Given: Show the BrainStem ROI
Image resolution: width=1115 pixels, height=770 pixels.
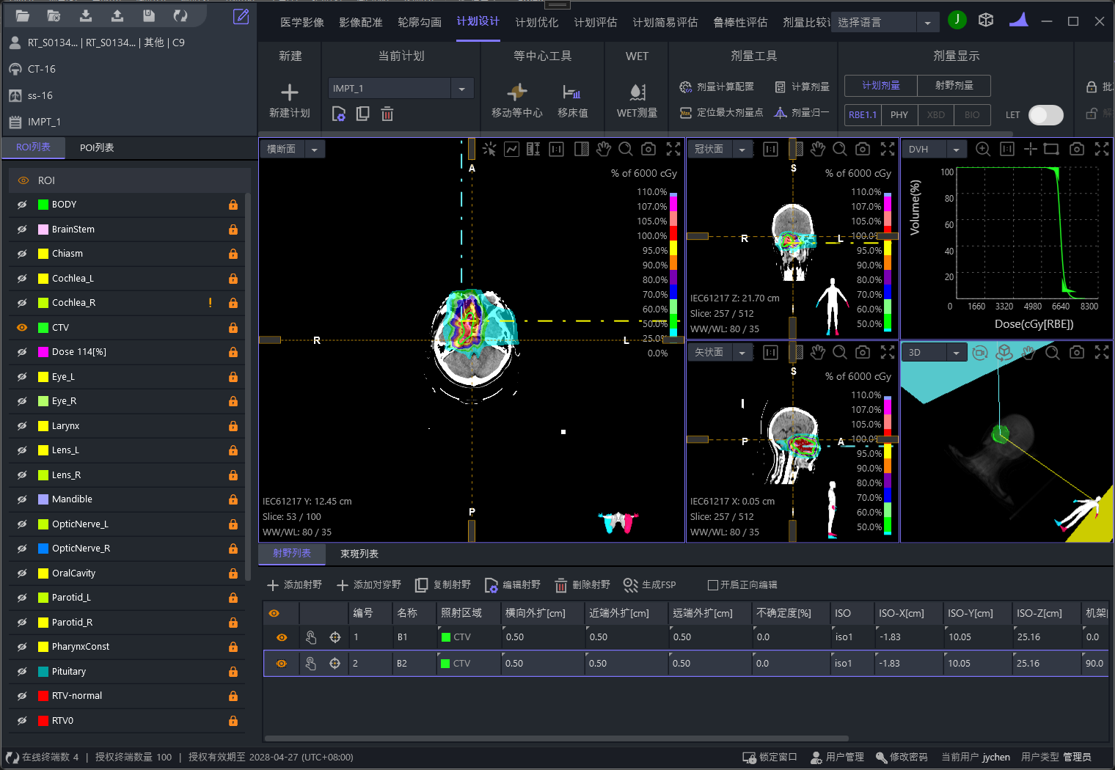Looking at the screenshot, I should click(x=22, y=230).
